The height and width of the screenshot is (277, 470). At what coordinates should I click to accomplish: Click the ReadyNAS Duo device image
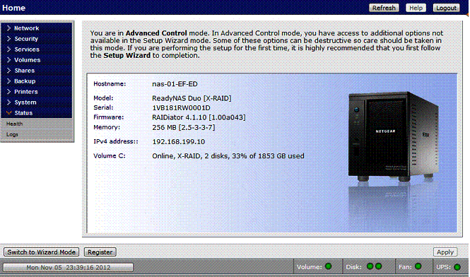click(394, 136)
